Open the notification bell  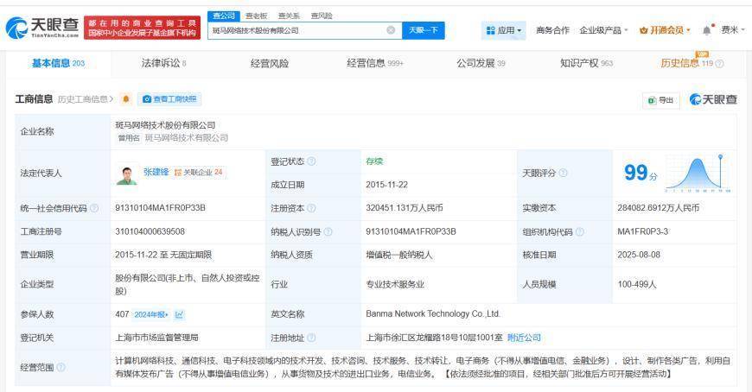coord(706,30)
